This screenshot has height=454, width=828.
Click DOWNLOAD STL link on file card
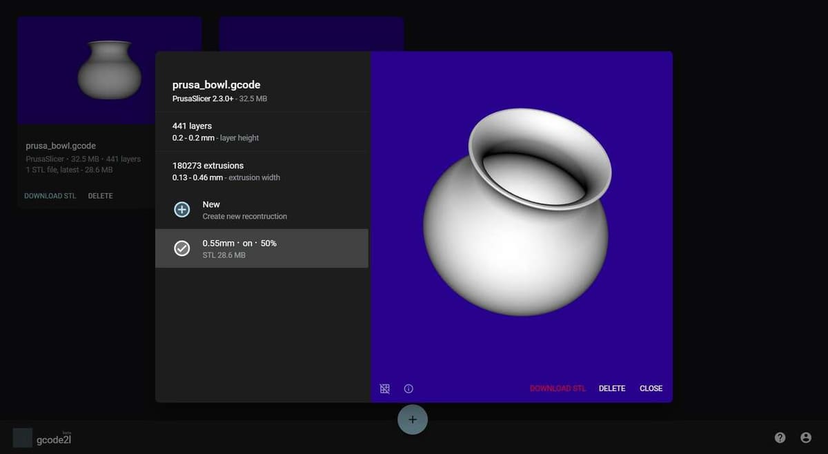tap(50, 196)
